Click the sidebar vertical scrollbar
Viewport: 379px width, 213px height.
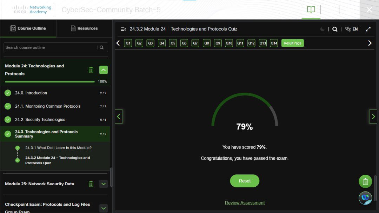pyautogui.click(x=111, y=177)
